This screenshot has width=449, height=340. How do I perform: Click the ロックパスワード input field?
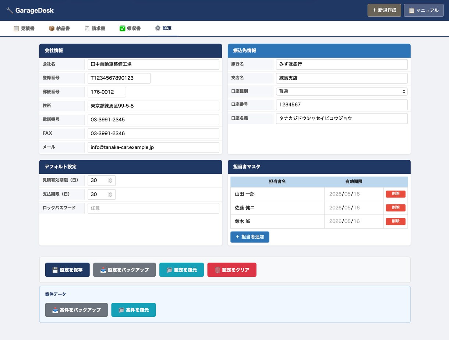(x=153, y=208)
